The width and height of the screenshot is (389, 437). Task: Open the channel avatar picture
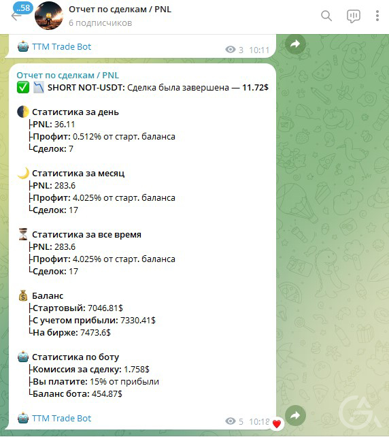[x=49, y=16]
